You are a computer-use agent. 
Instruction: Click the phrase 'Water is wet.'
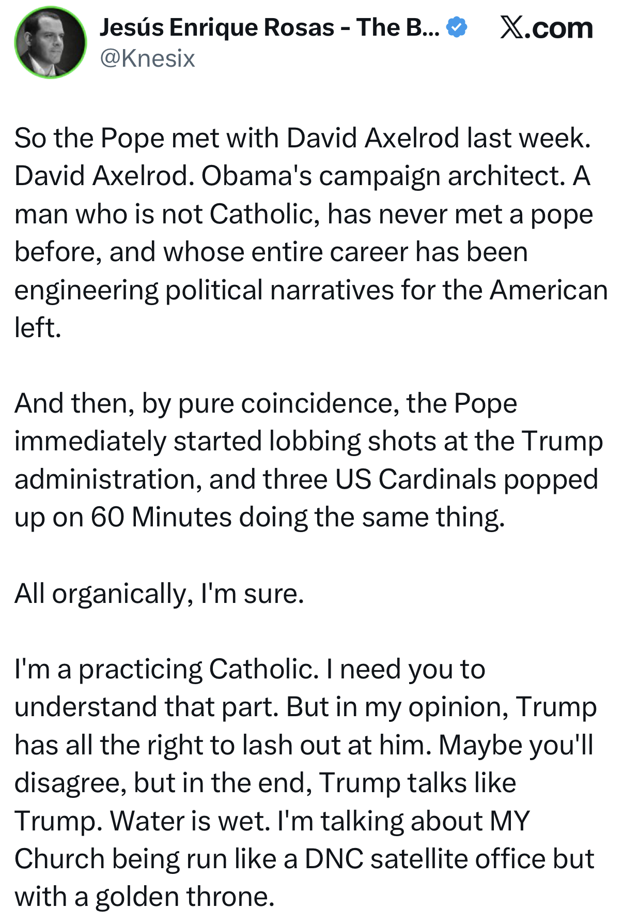(x=190, y=821)
